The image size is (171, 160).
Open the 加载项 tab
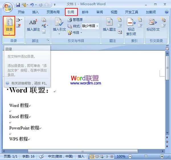tap(151, 12)
